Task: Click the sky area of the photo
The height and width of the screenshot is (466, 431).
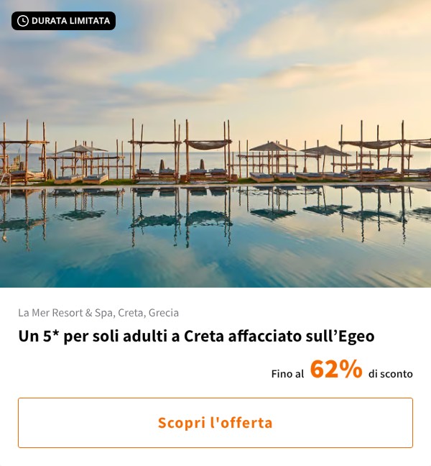Action: click(215, 65)
